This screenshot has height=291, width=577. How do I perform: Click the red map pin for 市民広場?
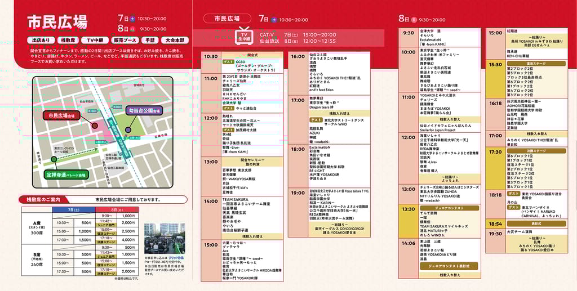[95, 126]
